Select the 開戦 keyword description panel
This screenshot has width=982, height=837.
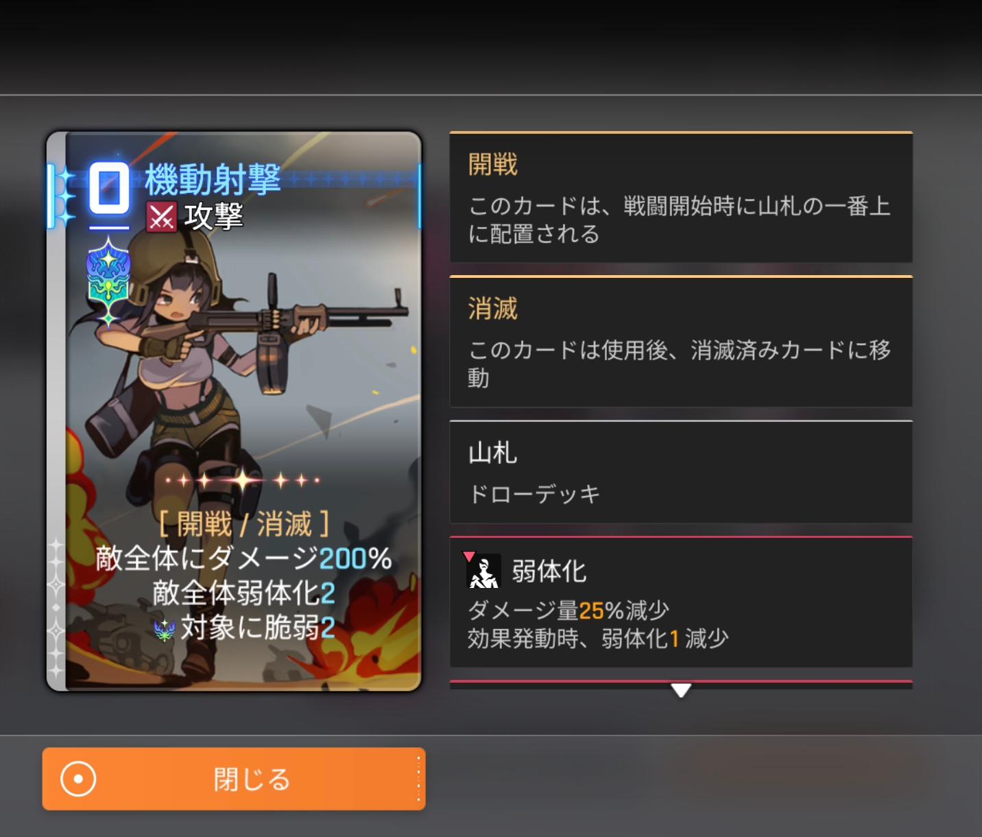681,197
